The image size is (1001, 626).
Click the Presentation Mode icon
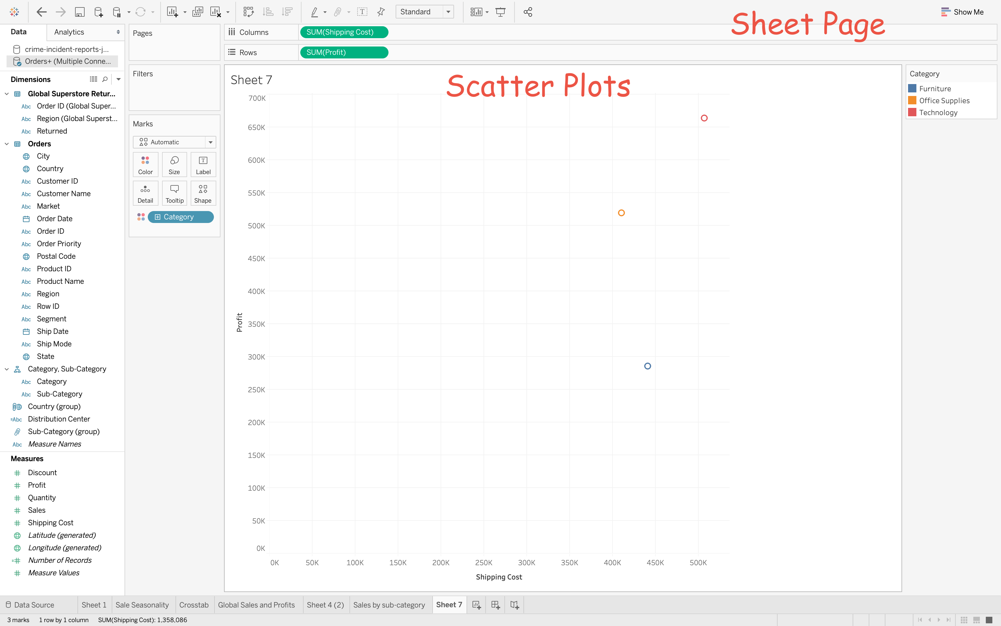click(x=500, y=12)
